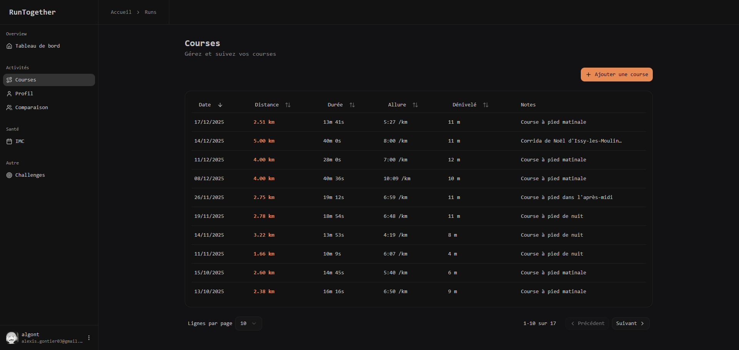Sort table by Distance column

click(288, 105)
